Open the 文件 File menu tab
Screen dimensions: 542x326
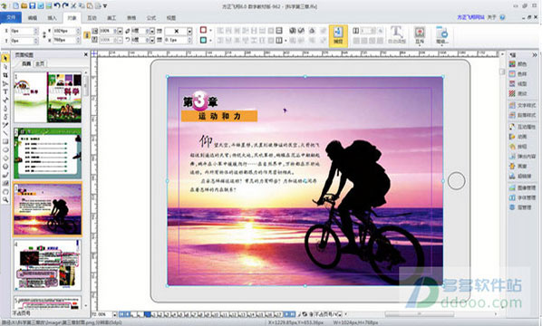[11, 17]
